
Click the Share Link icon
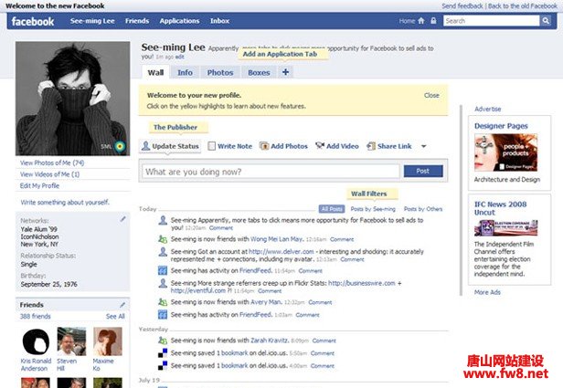371,146
